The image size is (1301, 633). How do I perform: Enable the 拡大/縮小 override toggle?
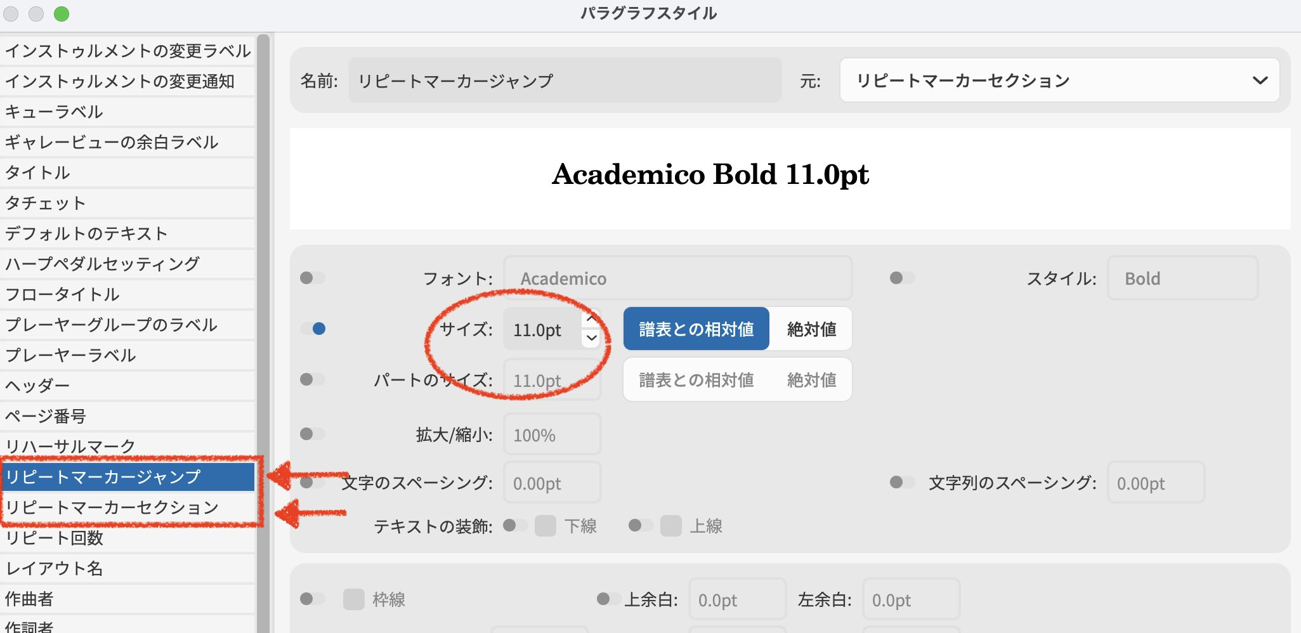pyautogui.click(x=312, y=434)
